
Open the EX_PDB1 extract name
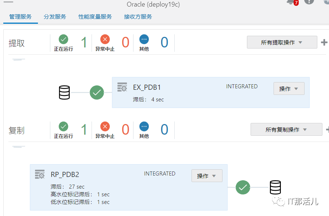pyautogui.click(x=147, y=87)
